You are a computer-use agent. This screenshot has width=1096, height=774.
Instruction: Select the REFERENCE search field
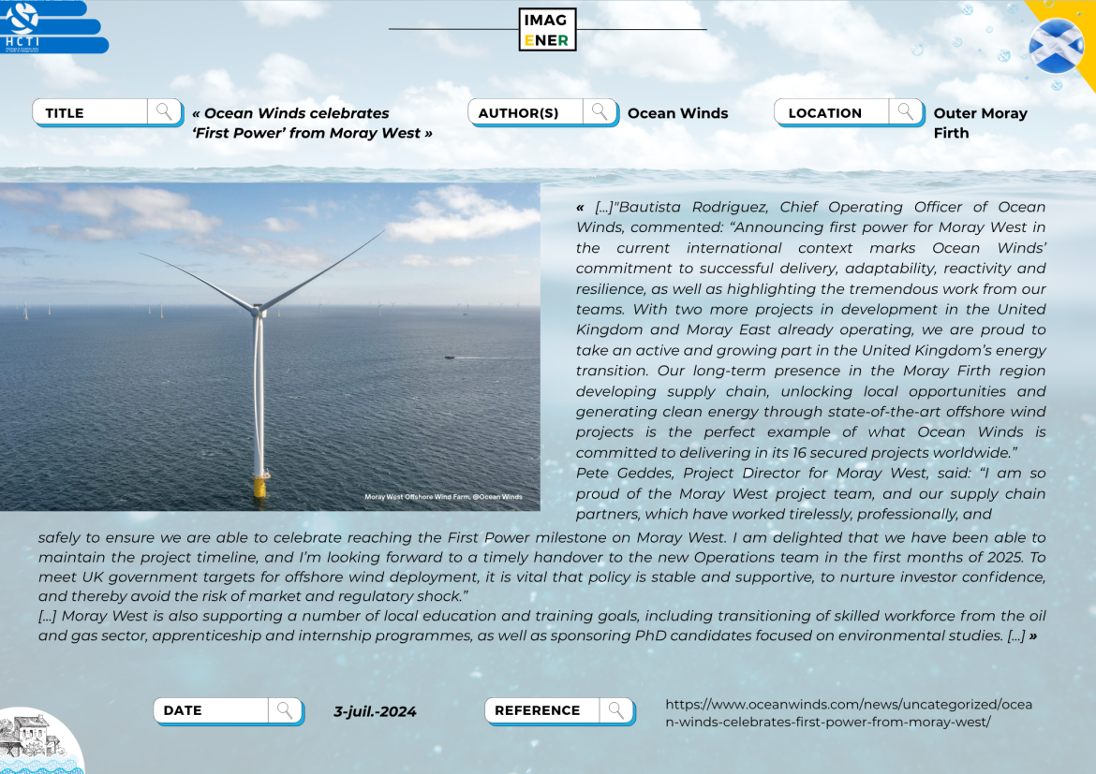(x=560, y=711)
